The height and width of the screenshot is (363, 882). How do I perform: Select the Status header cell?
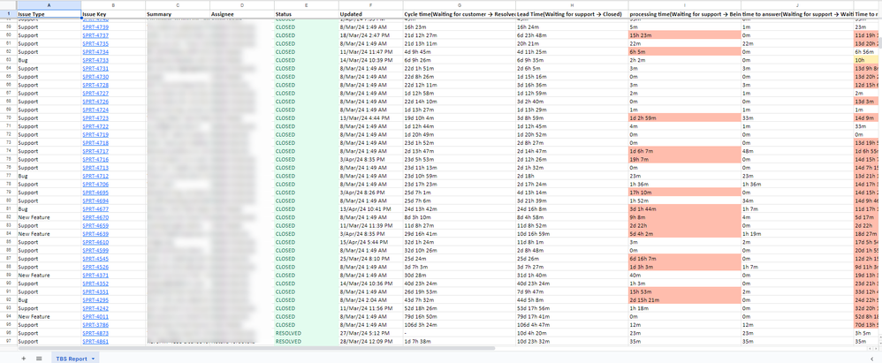306,14
